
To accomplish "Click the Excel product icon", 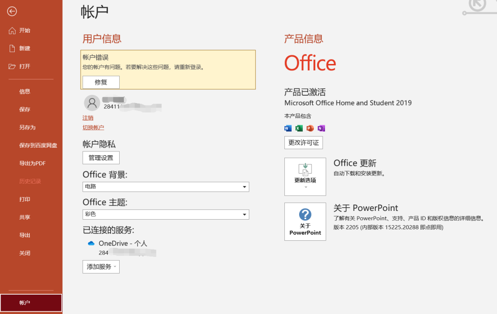I will point(299,128).
